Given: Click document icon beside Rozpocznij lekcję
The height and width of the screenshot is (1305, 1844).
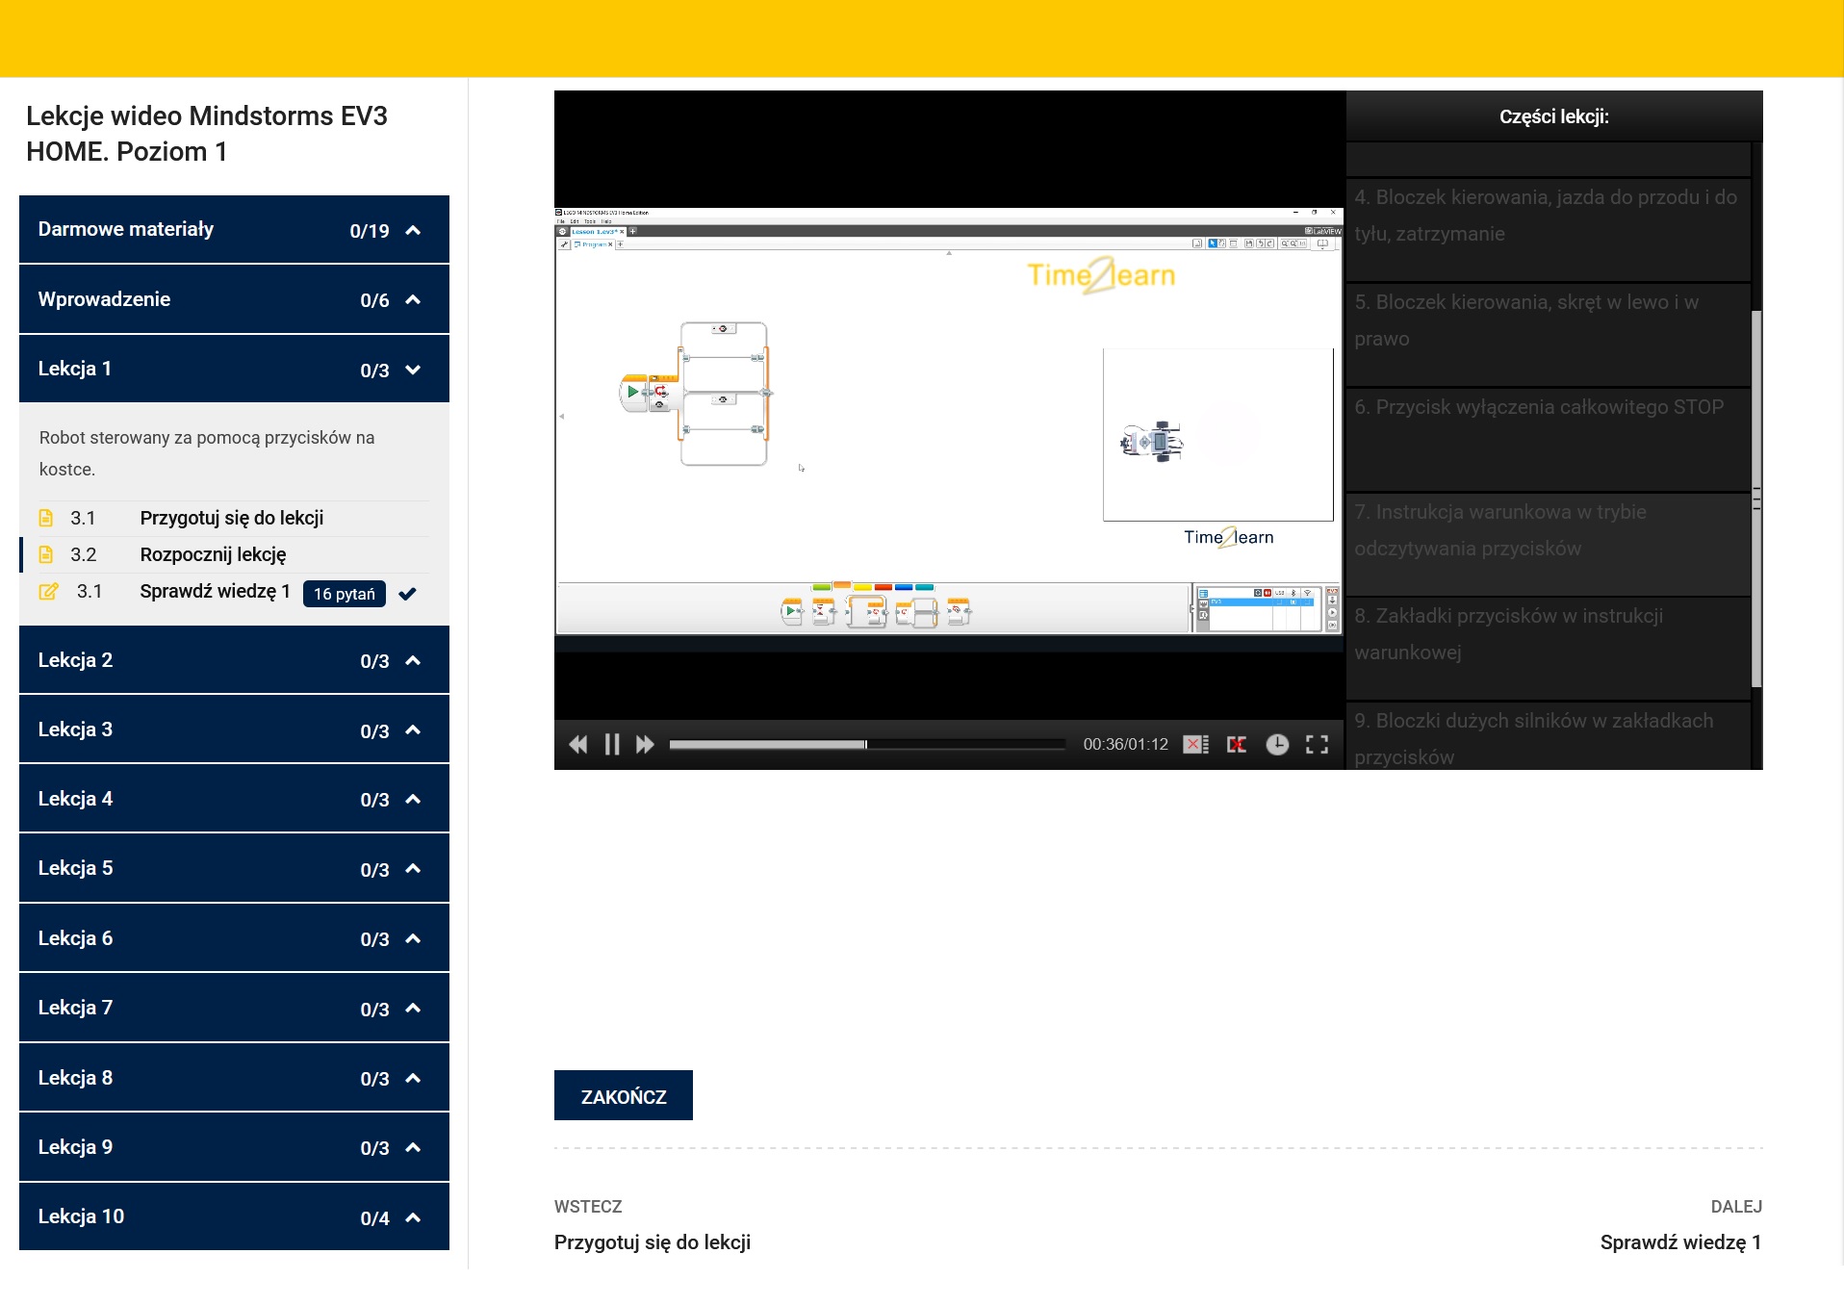Looking at the screenshot, I should point(46,554).
